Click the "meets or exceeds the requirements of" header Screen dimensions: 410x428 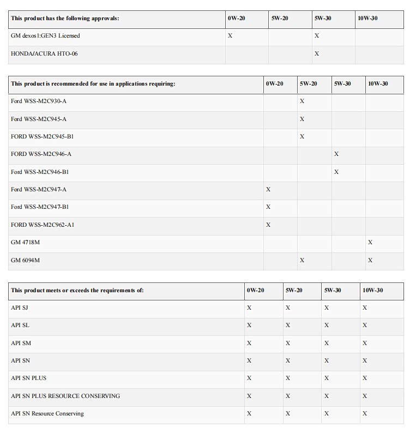click(77, 291)
